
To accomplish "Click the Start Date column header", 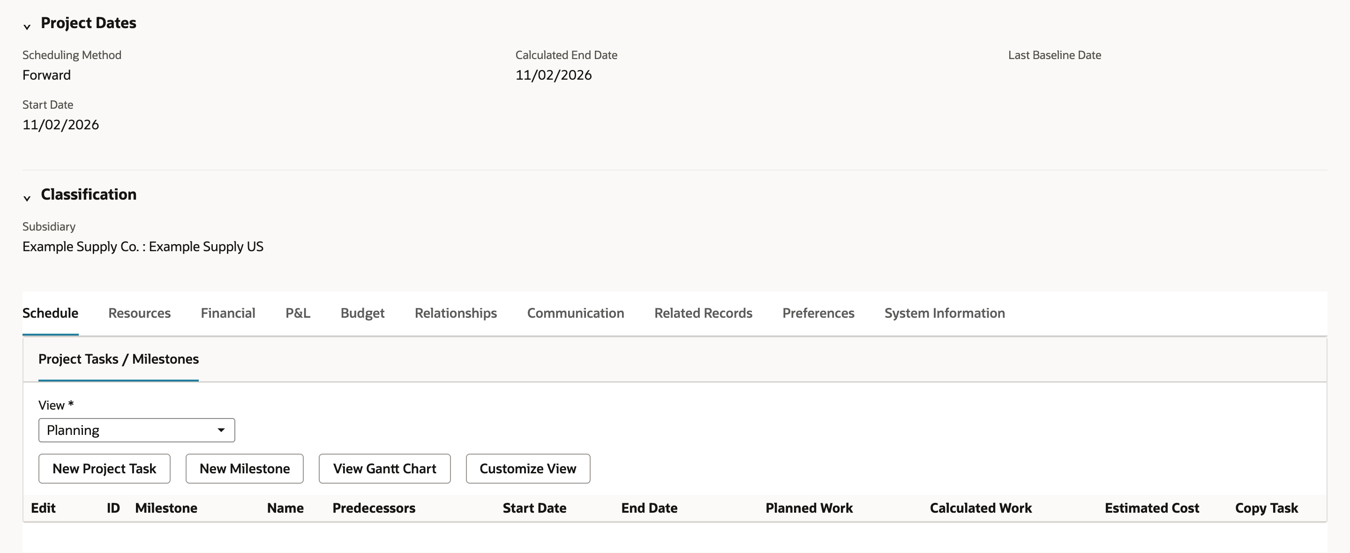I will 534,508.
